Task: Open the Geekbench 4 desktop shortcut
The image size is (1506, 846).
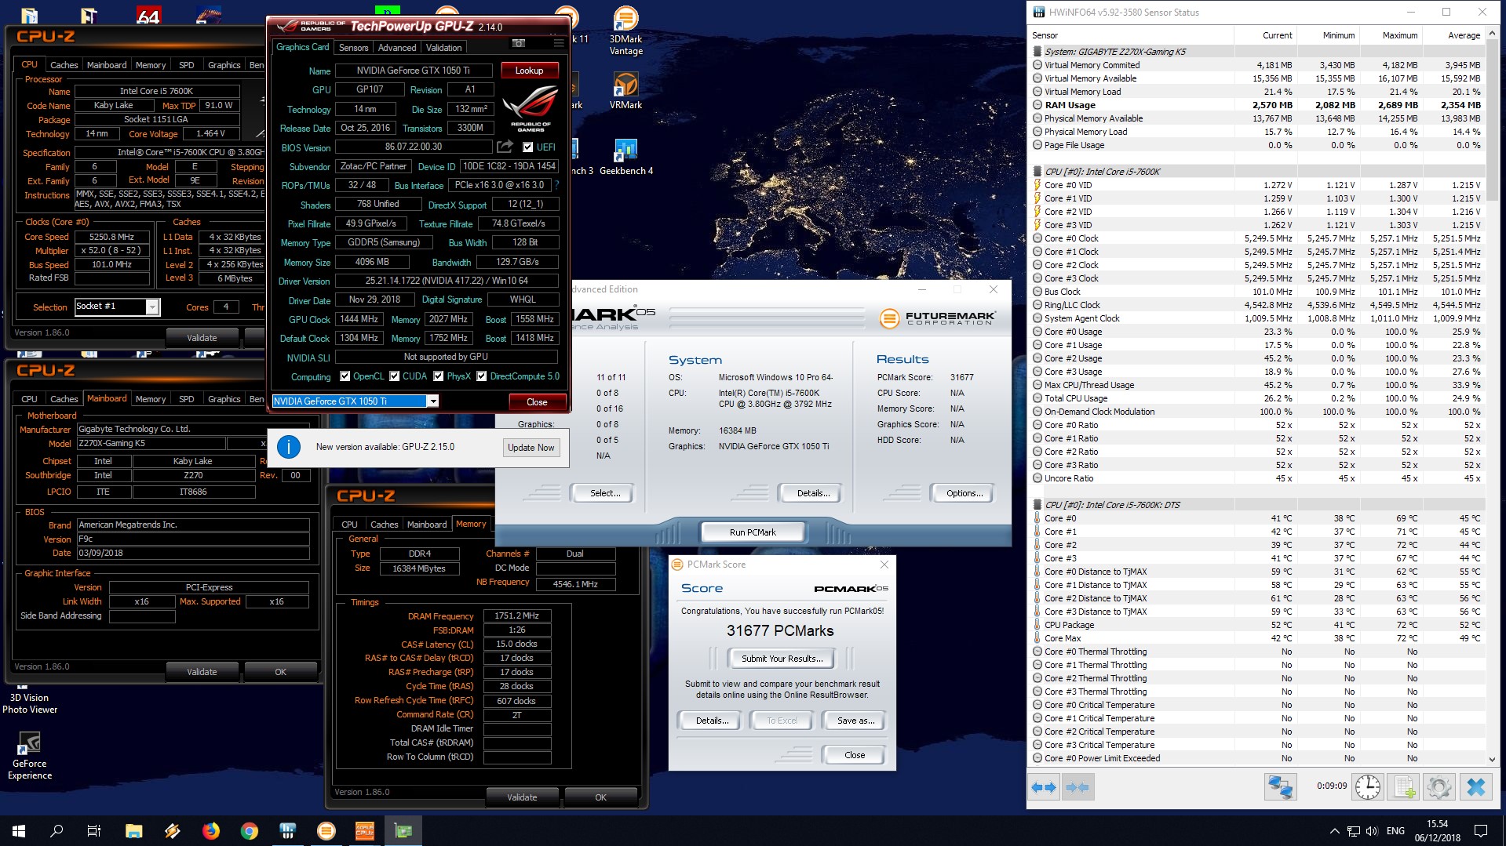Action: (x=625, y=156)
